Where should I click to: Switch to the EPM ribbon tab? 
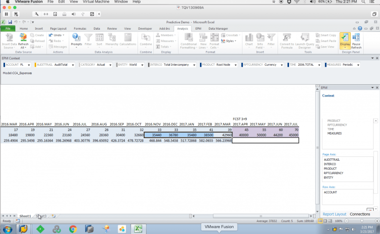[x=198, y=29]
